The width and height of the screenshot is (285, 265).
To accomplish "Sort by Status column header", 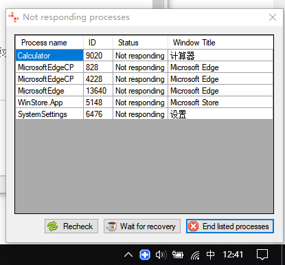I will pyautogui.click(x=140, y=43).
